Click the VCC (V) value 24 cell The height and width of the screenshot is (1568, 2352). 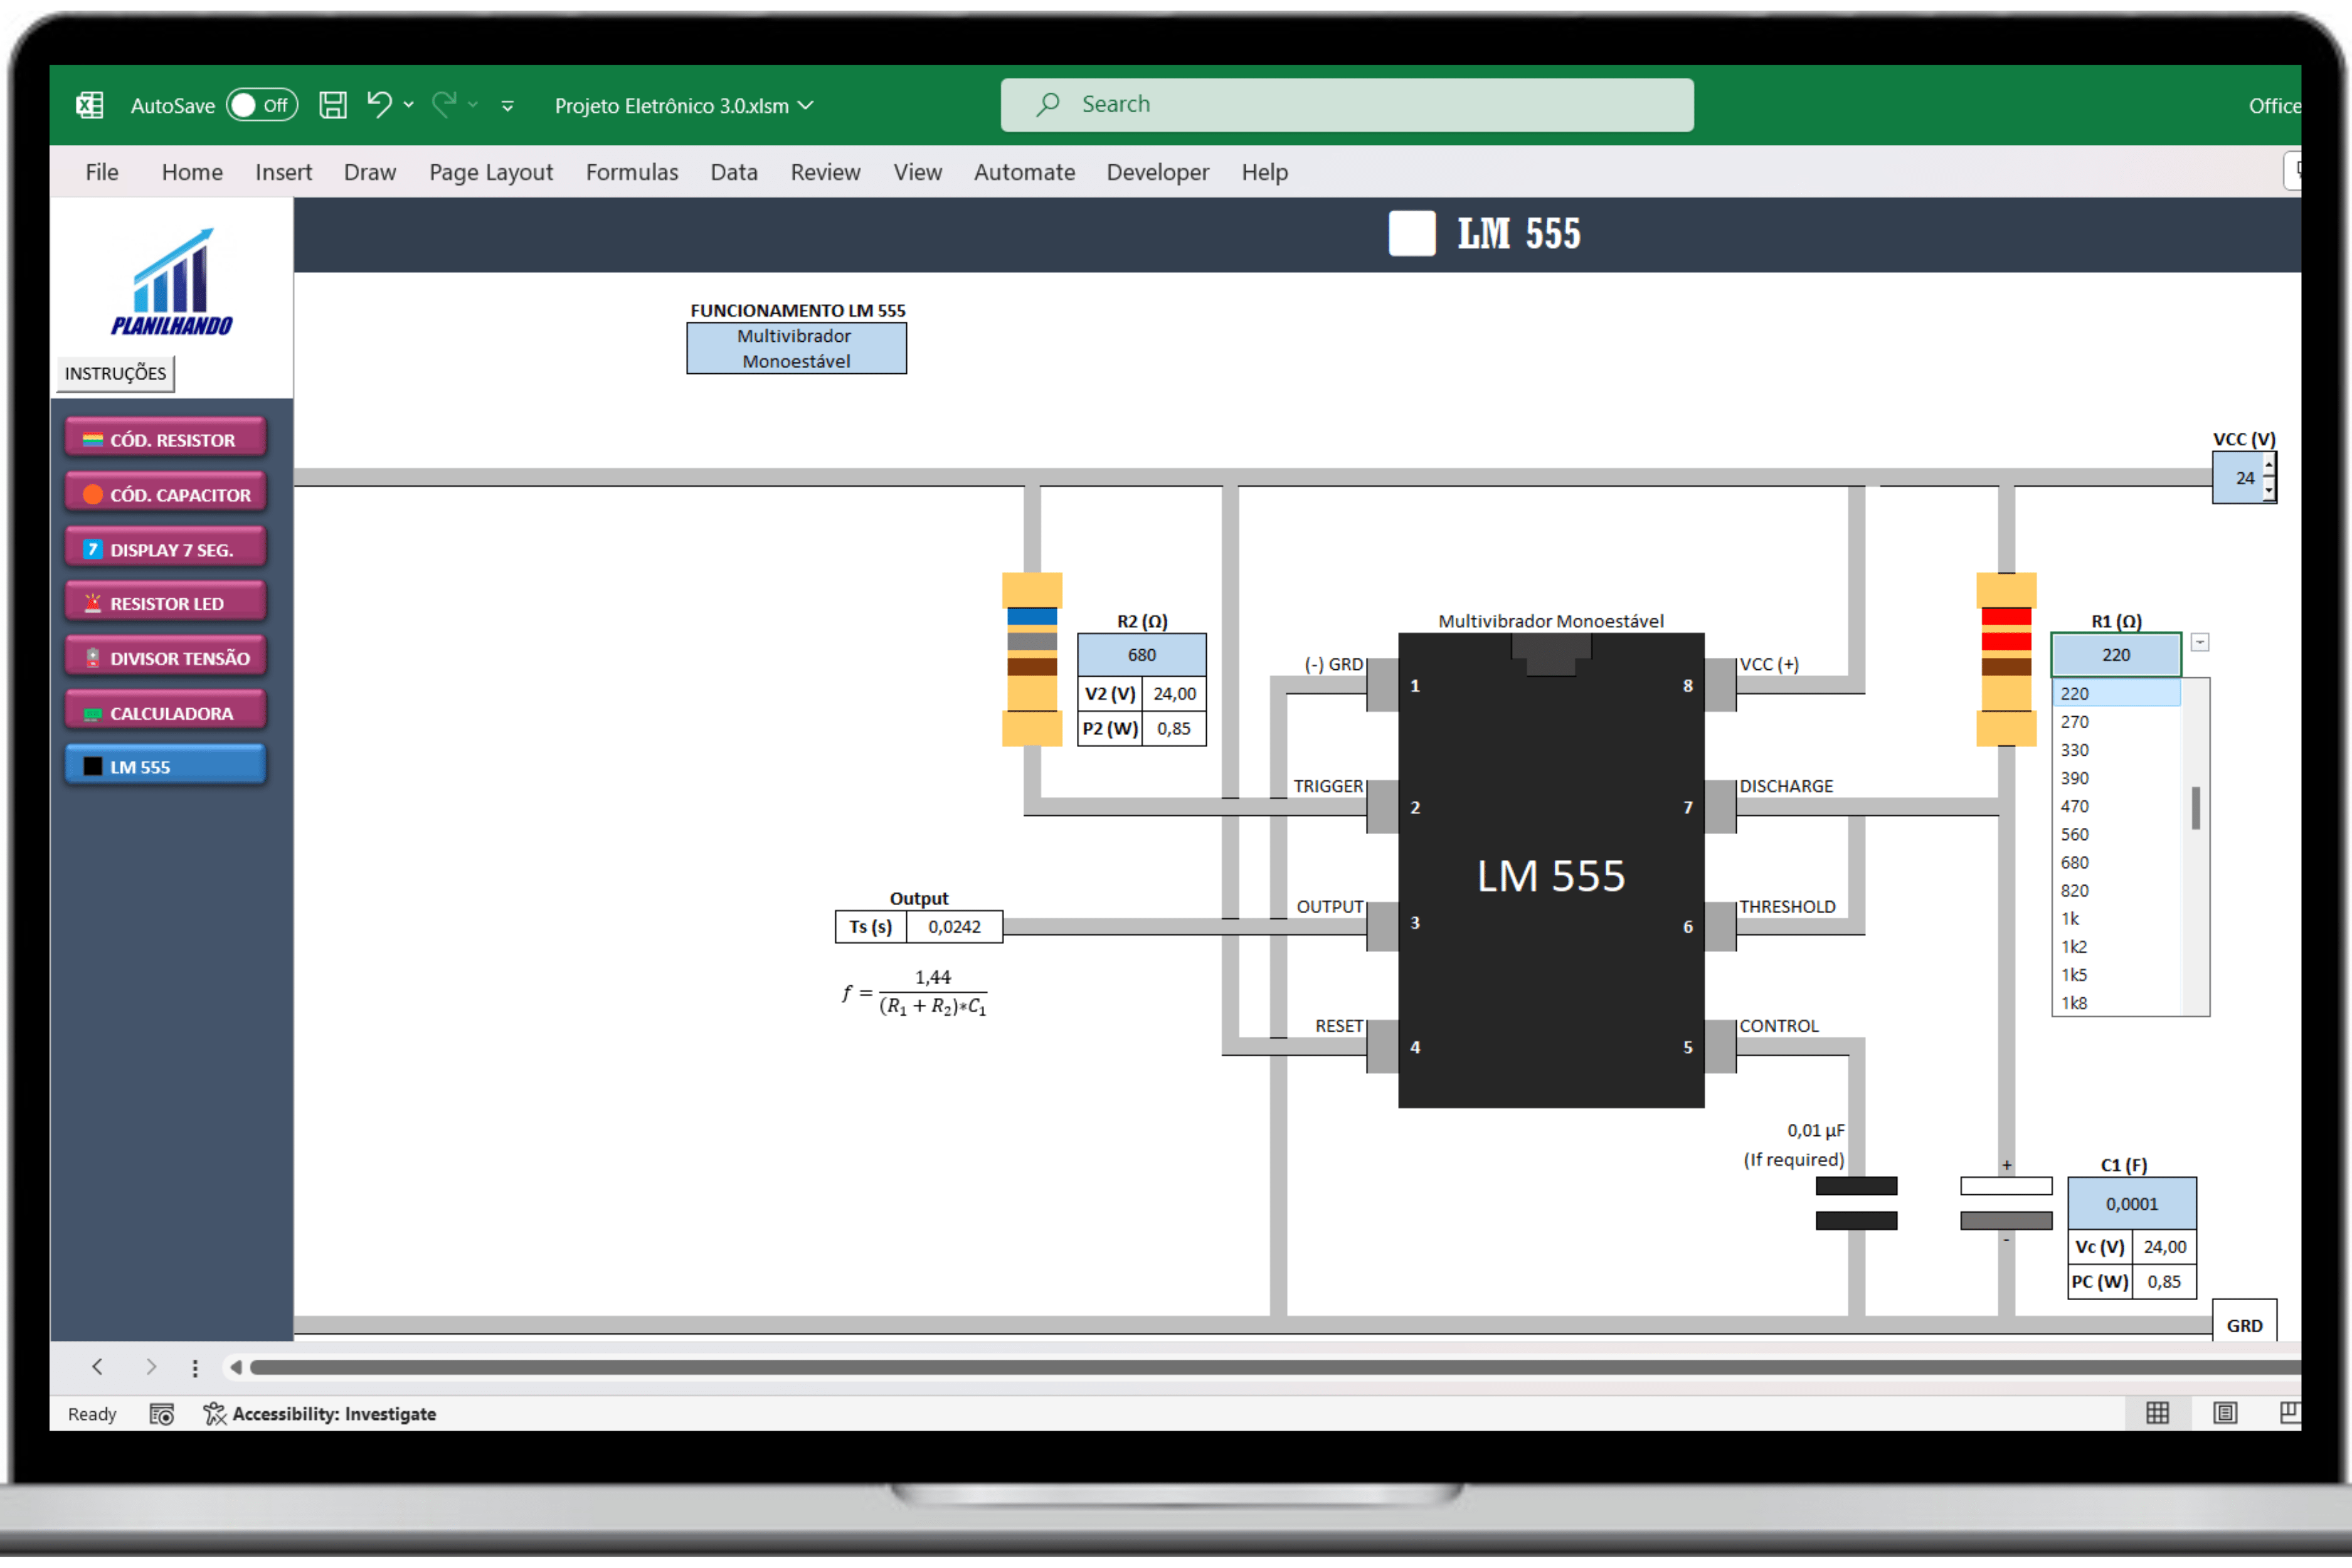point(2238,478)
